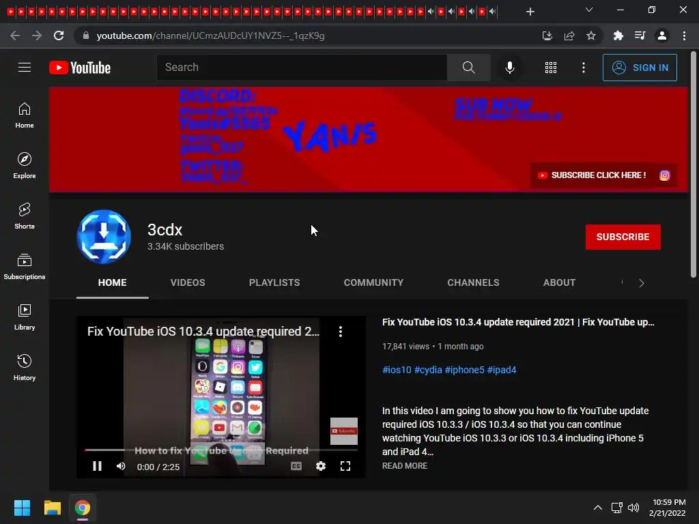Pause the featured video
The height and width of the screenshot is (524, 699).
97,466
